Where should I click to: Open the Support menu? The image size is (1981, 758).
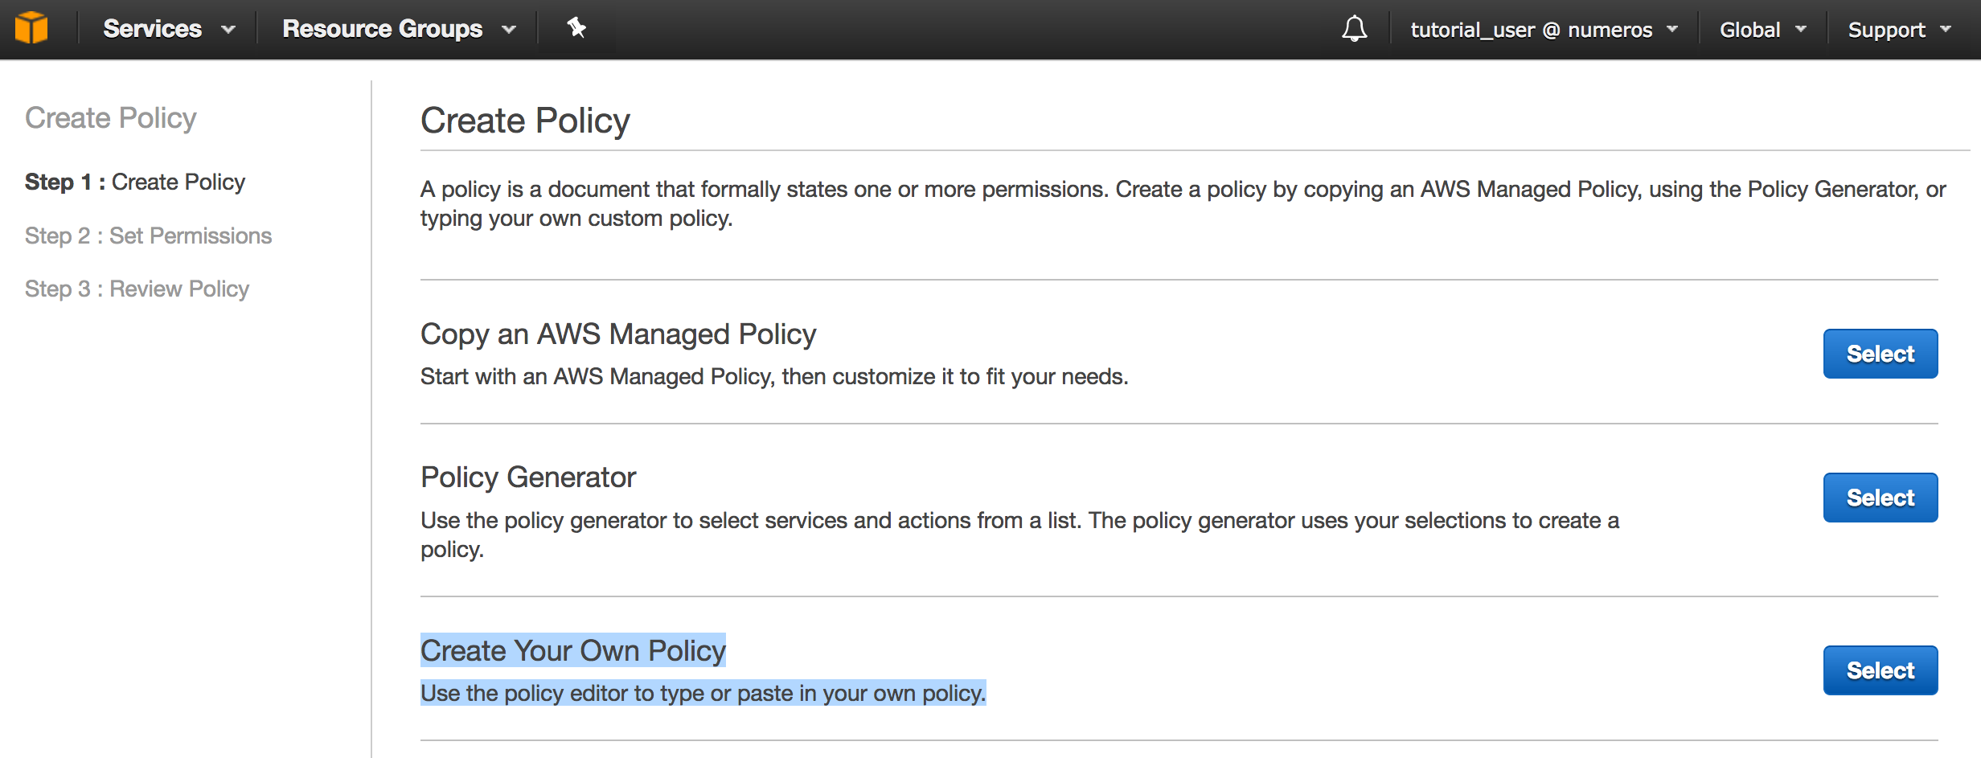[1898, 30]
